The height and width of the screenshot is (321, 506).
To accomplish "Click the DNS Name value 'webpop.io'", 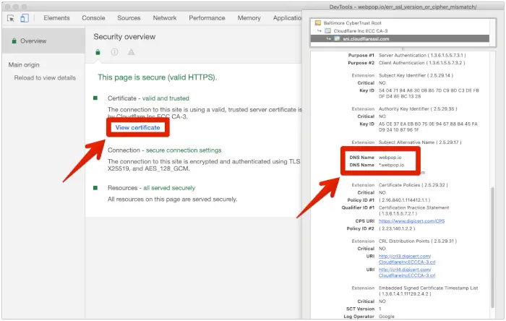I will coord(390,158).
